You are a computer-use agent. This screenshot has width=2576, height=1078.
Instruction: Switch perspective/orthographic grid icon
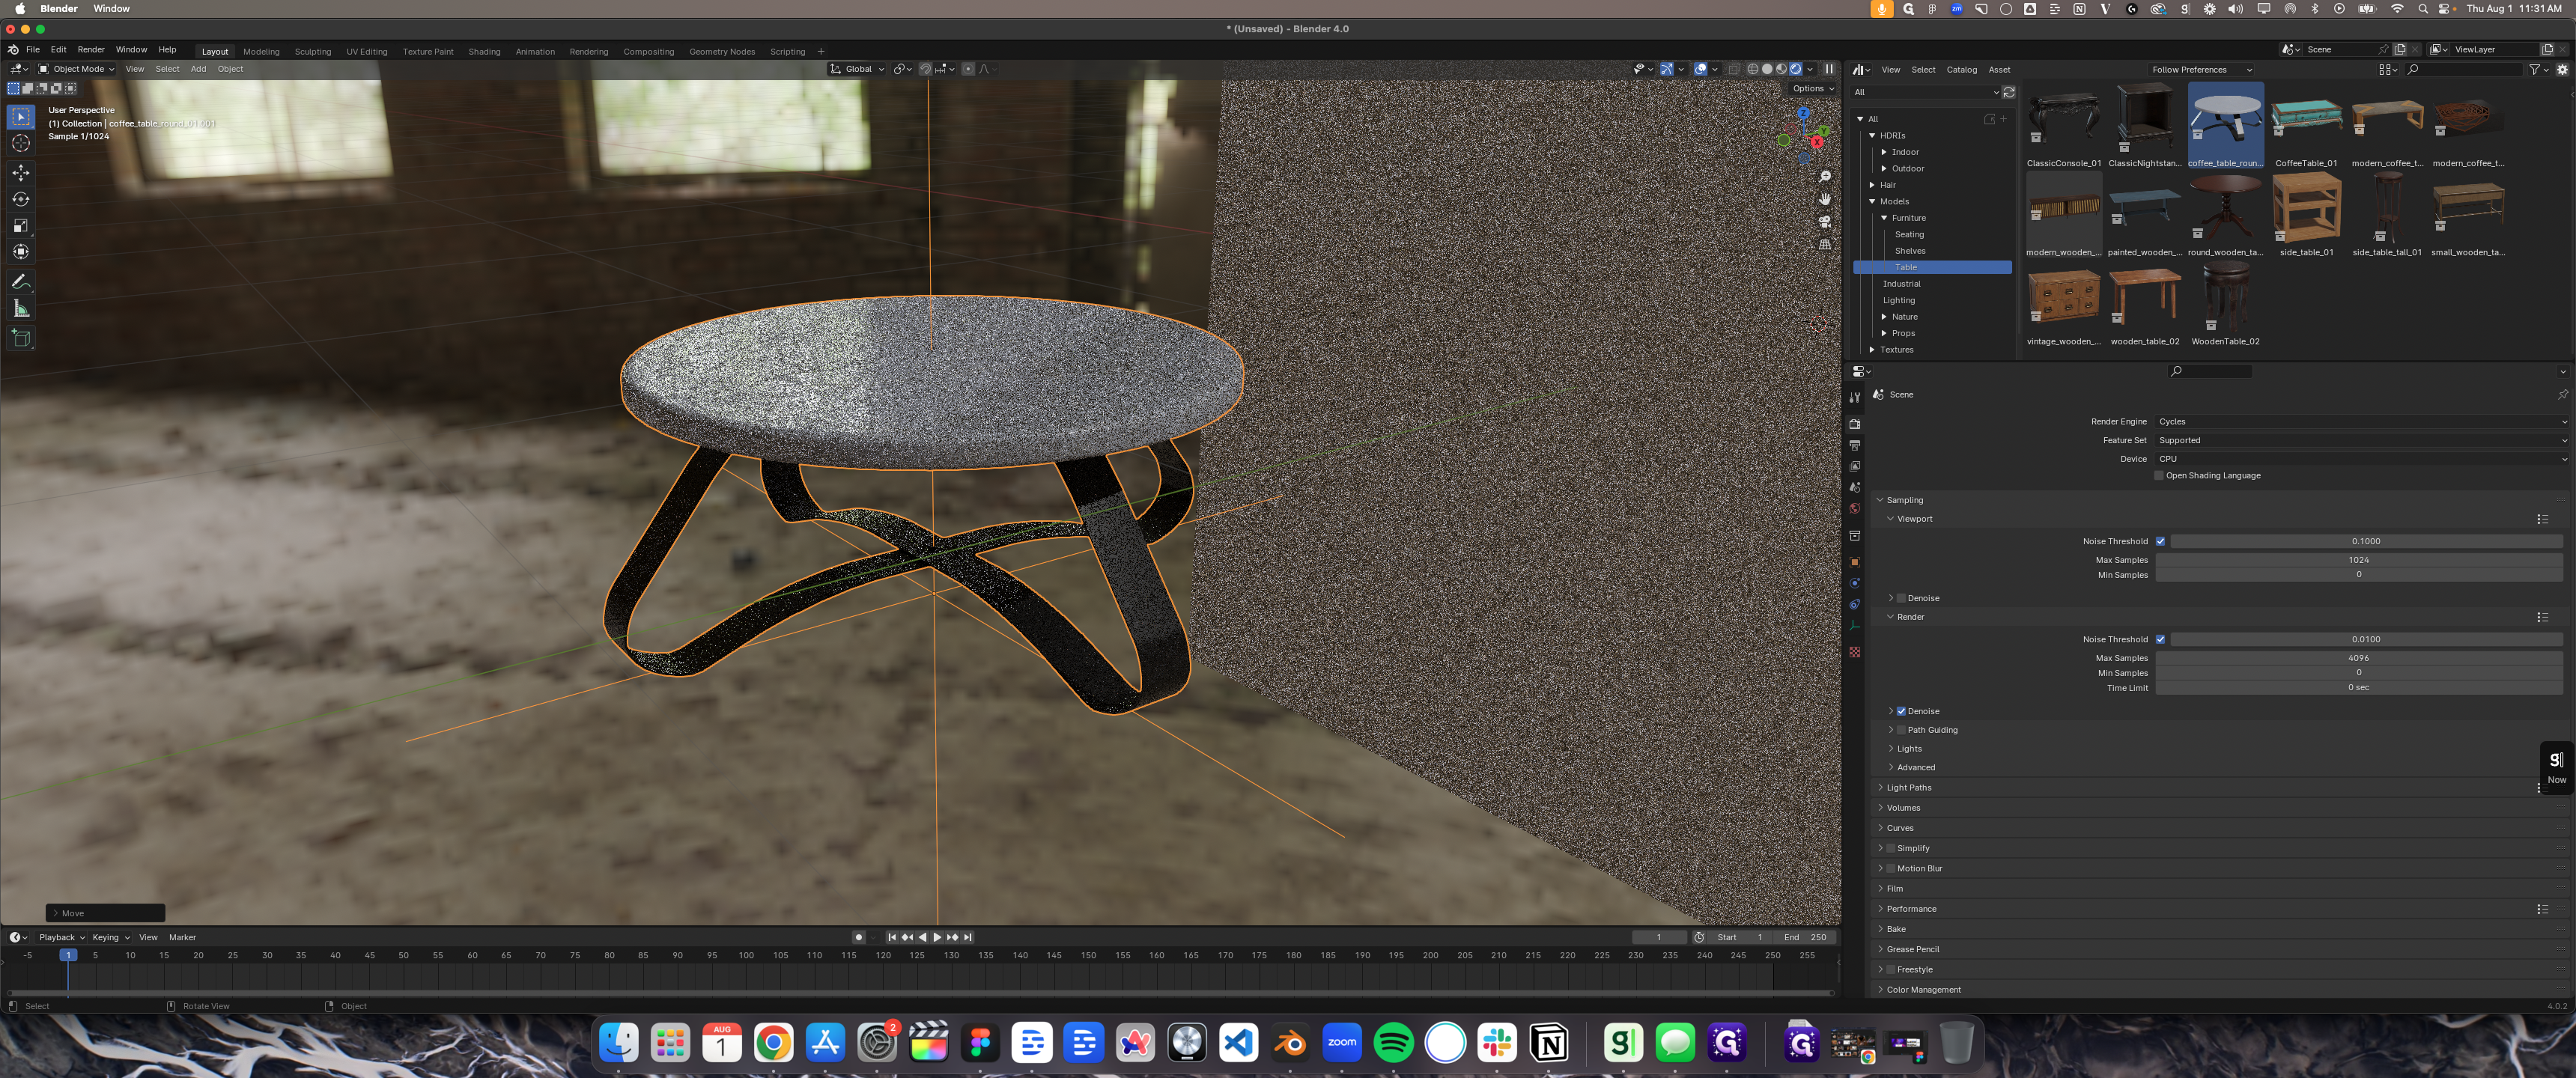(1825, 244)
